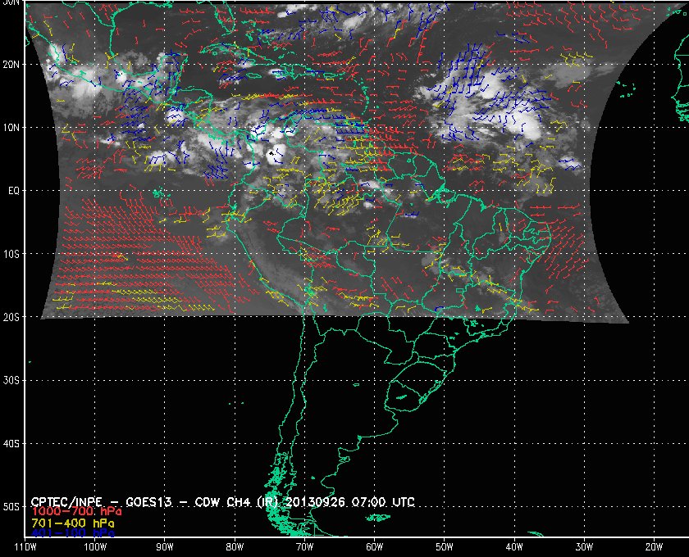Click the 70W longitude label
The height and width of the screenshot is (557, 689).
304,547
